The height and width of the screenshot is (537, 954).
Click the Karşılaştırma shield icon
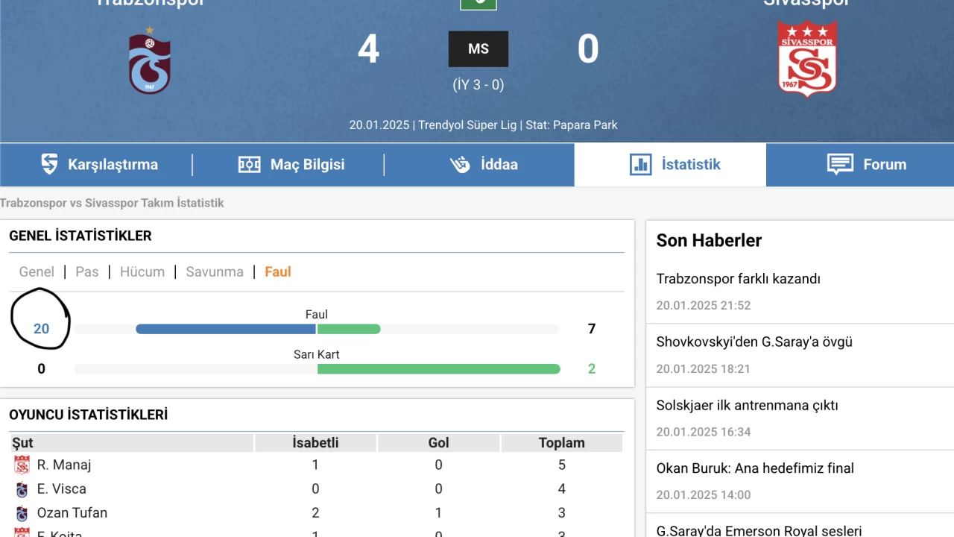click(49, 164)
